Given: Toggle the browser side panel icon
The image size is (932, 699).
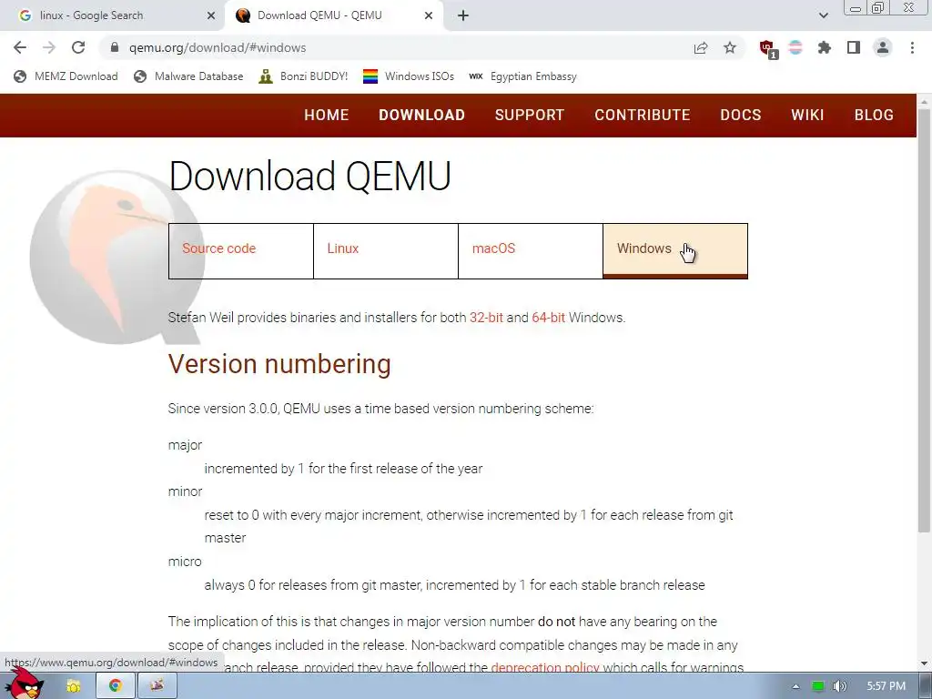Looking at the screenshot, I should pos(854,47).
